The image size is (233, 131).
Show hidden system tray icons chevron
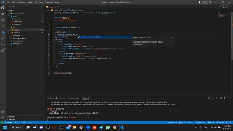click(196, 127)
